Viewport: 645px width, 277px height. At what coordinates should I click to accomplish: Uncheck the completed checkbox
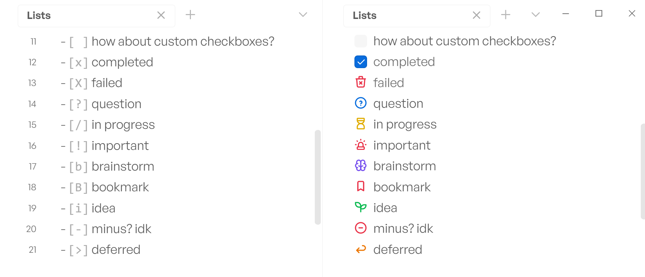pyautogui.click(x=361, y=62)
